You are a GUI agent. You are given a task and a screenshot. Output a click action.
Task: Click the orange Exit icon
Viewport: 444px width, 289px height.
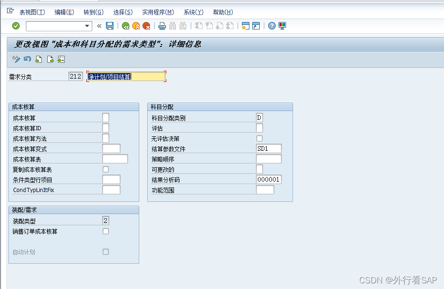[x=136, y=26]
